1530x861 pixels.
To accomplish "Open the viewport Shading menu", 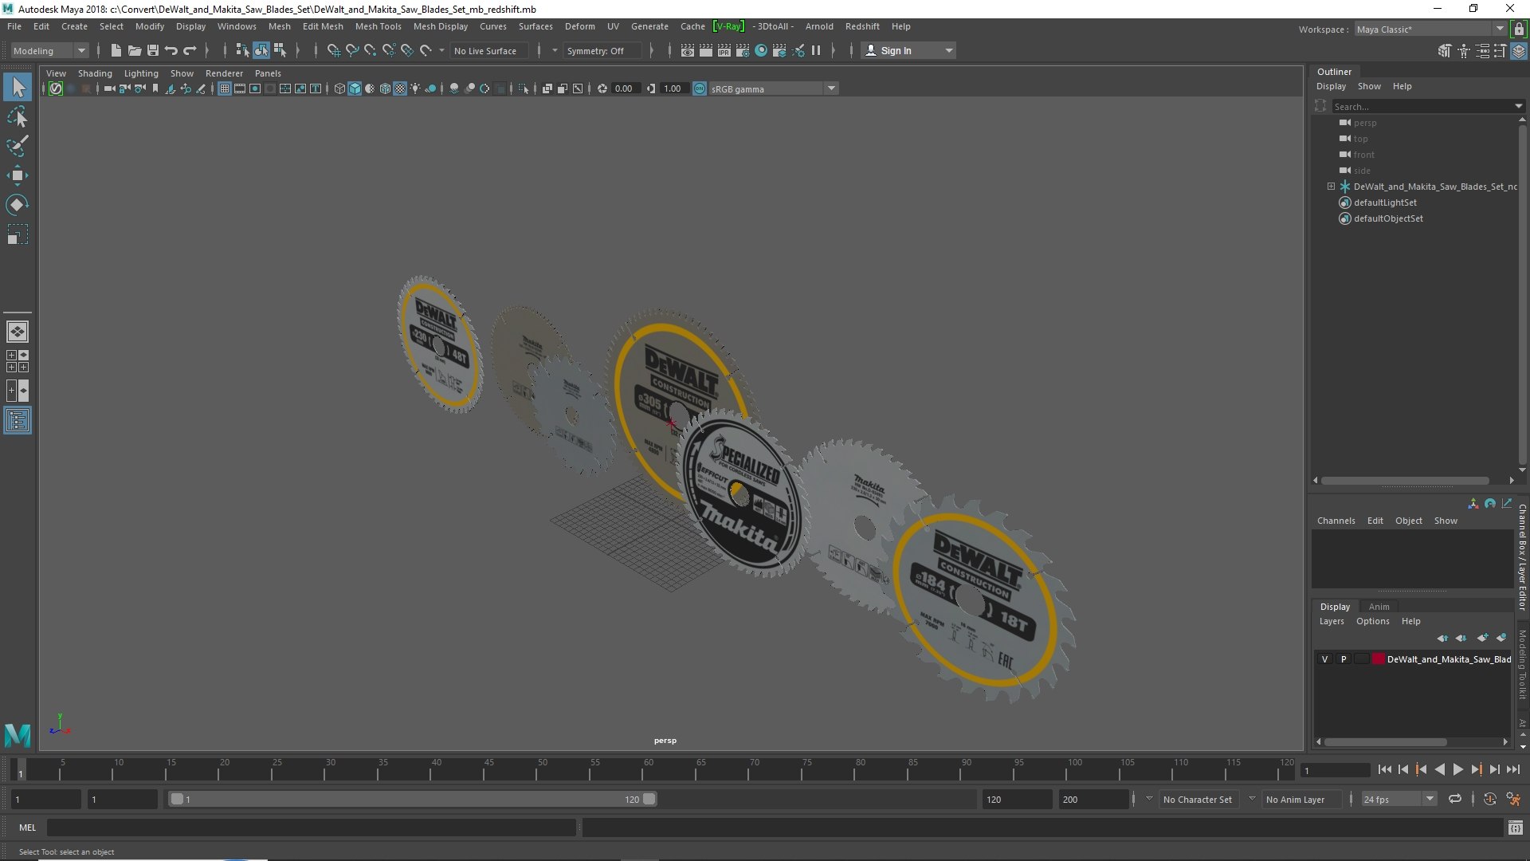I will point(95,73).
